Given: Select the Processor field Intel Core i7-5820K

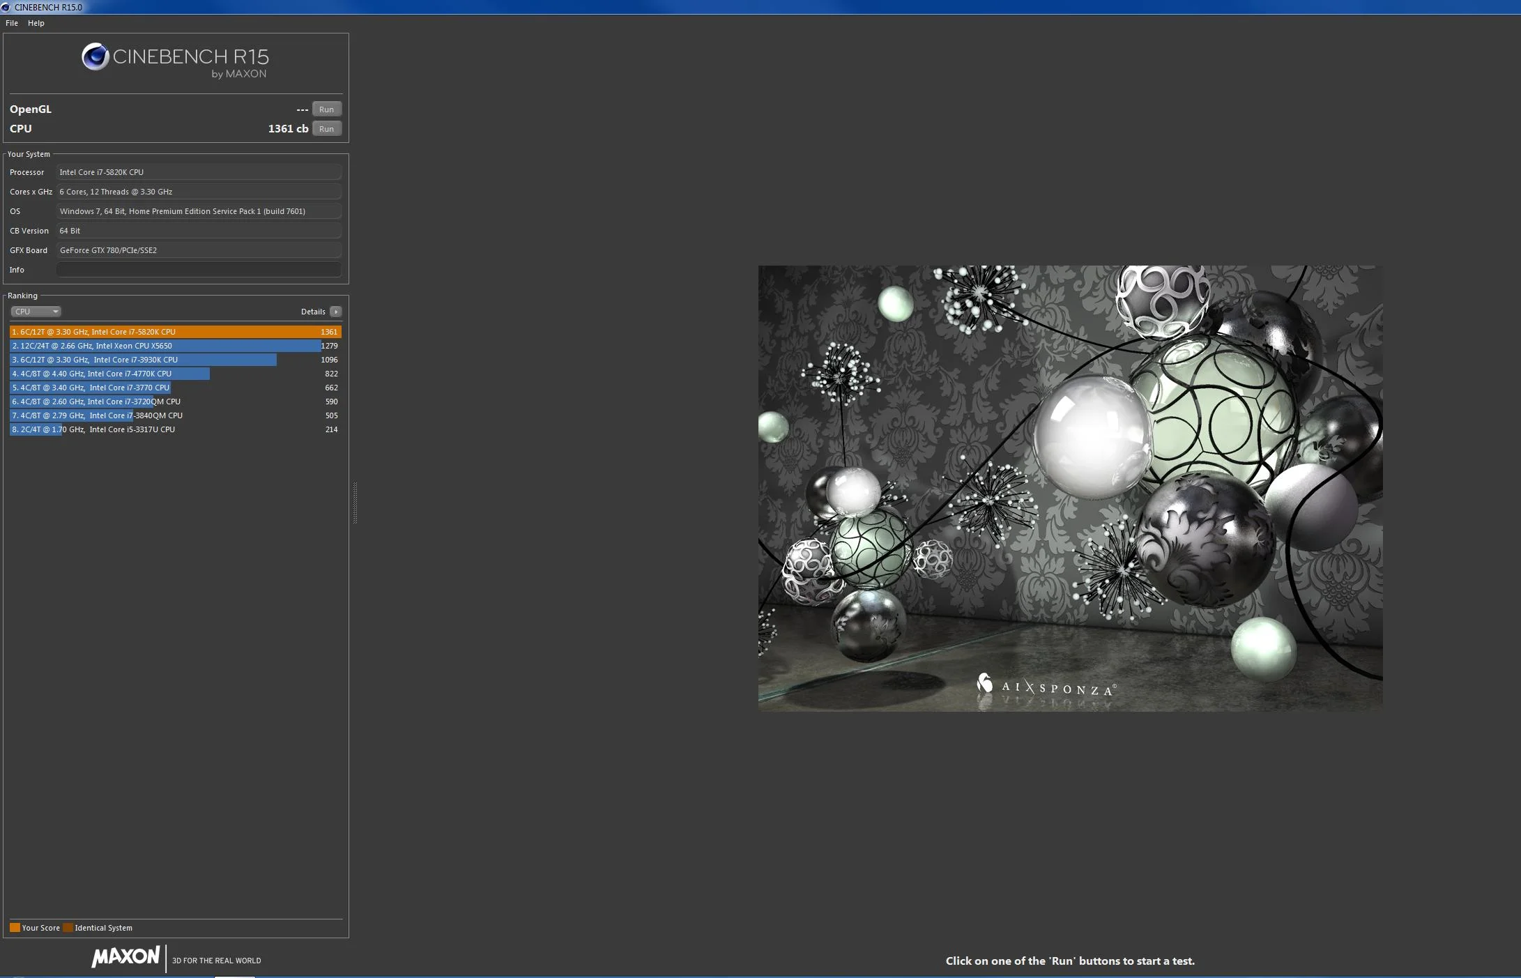Looking at the screenshot, I should click(199, 172).
